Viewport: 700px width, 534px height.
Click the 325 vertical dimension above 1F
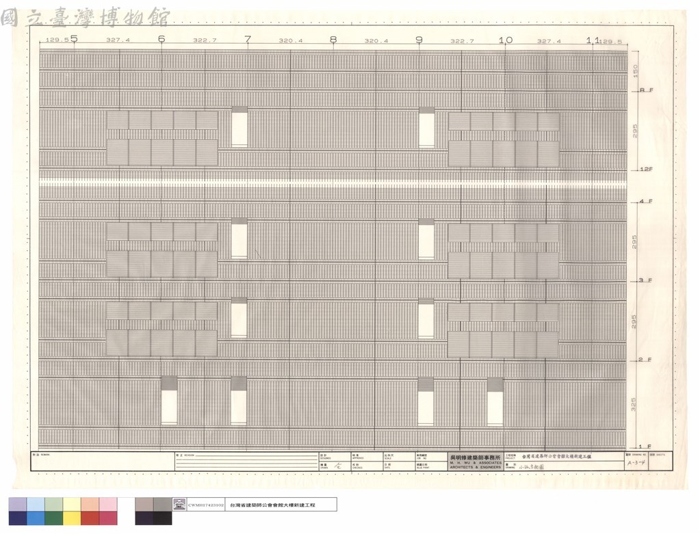coord(633,404)
